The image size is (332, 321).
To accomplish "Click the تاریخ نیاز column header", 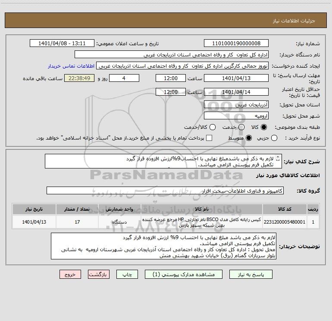I will point(34,209).
